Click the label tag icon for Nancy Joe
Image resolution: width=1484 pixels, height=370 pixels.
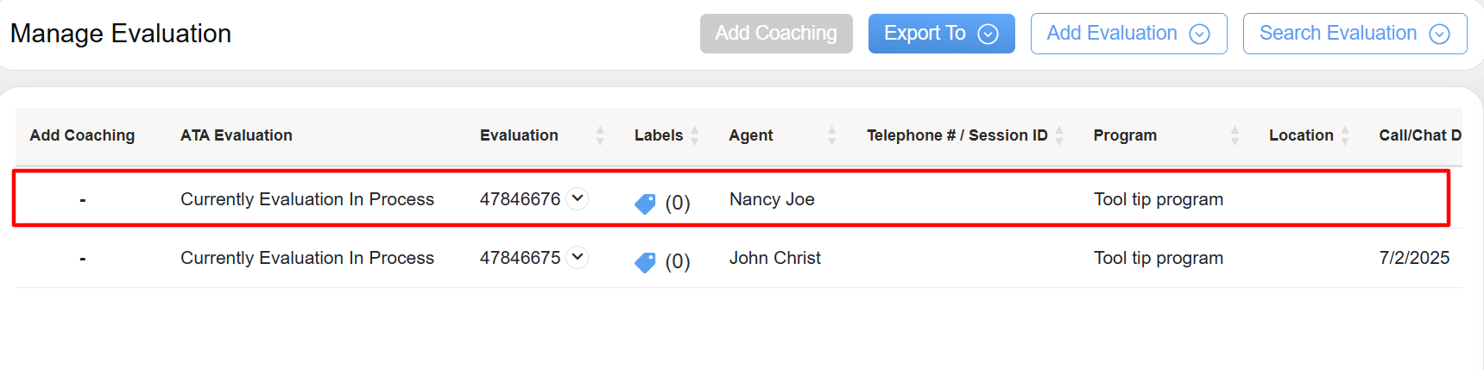pos(645,204)
